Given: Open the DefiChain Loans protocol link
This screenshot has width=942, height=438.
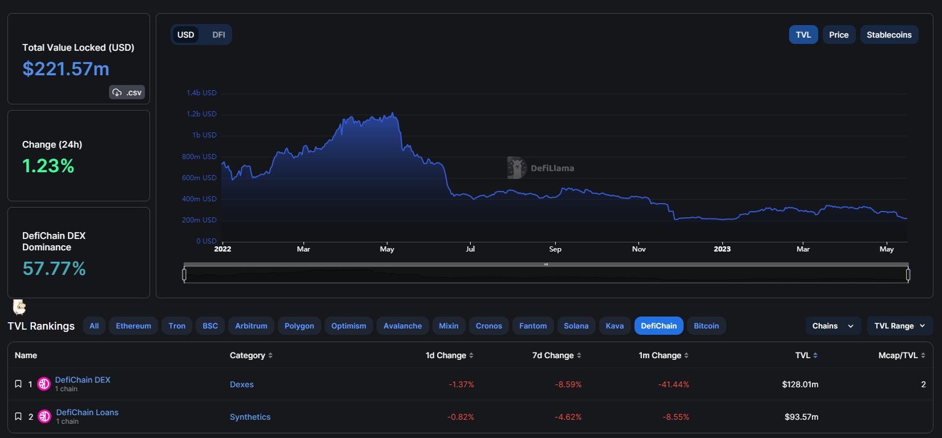Looking at the screenshot, I should [x=87, y=412].
